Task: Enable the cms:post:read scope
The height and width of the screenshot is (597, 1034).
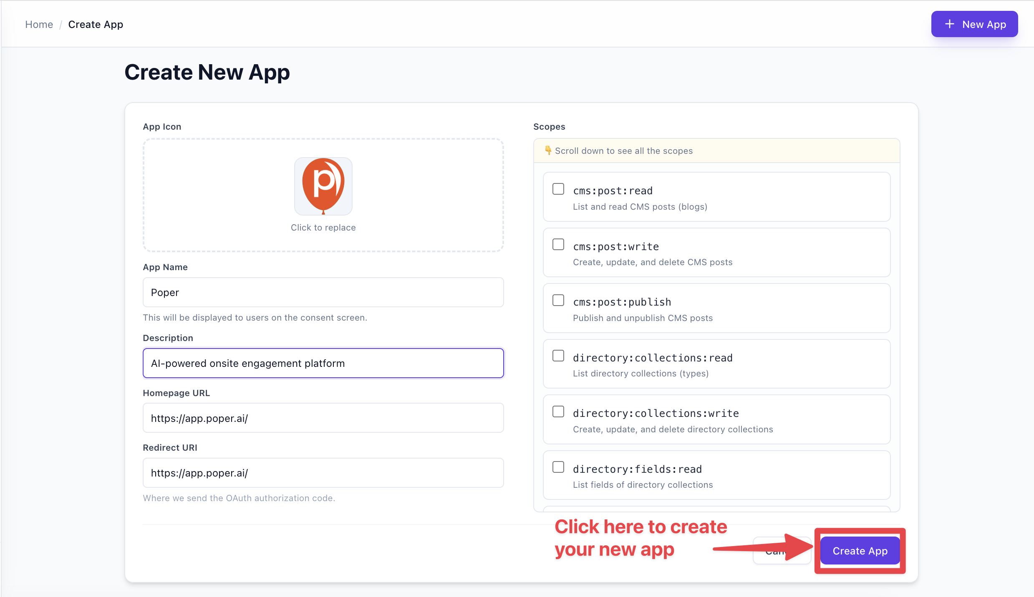Action: click(x=558, y=188)
